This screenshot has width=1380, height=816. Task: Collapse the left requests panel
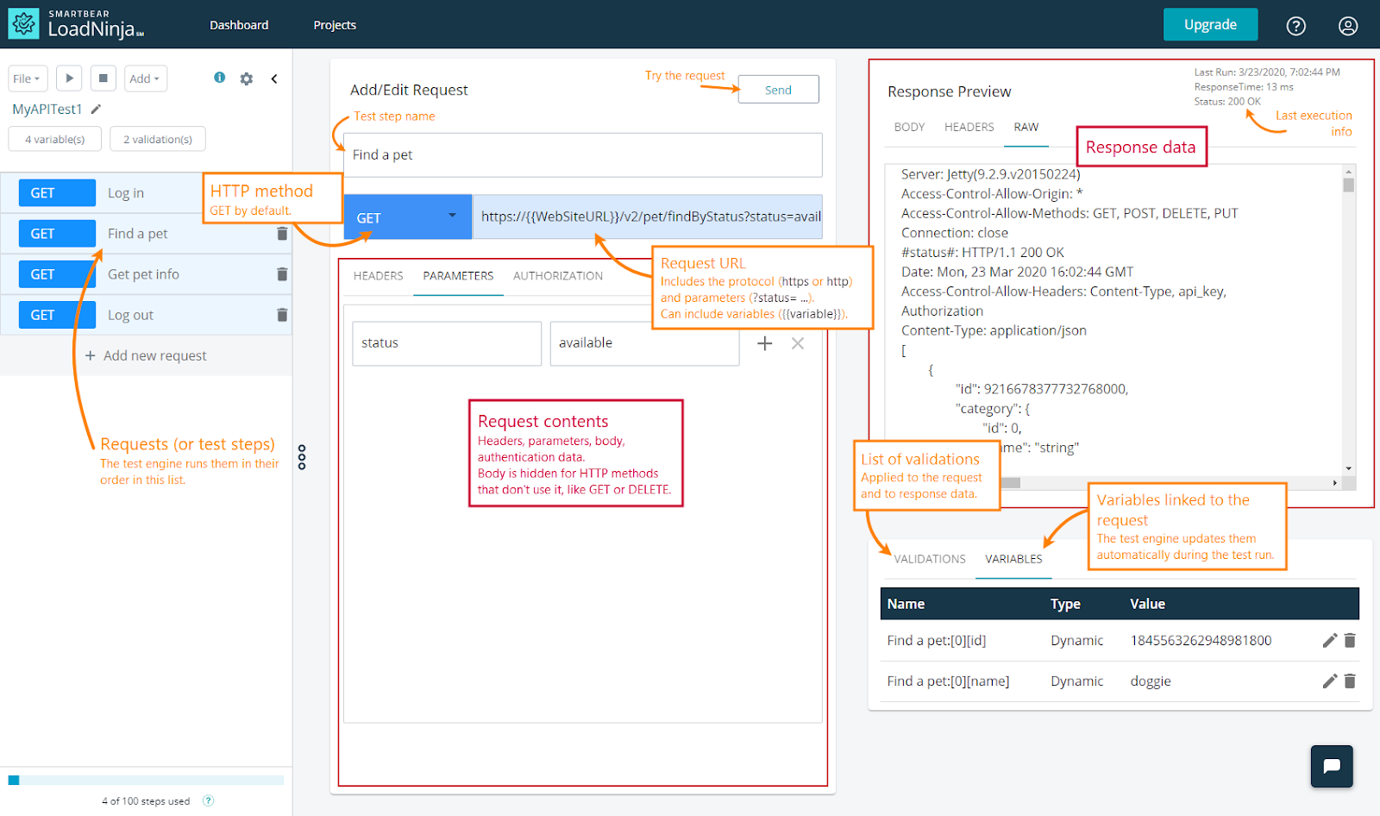pos(274,78)
